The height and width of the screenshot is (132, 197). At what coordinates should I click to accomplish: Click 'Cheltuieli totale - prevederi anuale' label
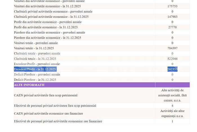37,54
